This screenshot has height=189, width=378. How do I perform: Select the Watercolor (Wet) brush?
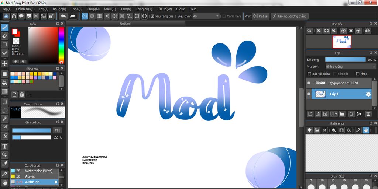click(34, 171)
